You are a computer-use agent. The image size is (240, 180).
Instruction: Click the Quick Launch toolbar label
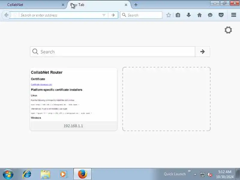[175, 174]
